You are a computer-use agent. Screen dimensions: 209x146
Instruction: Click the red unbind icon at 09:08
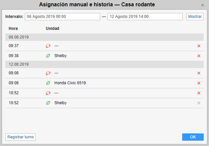click(x=48, y=73)
